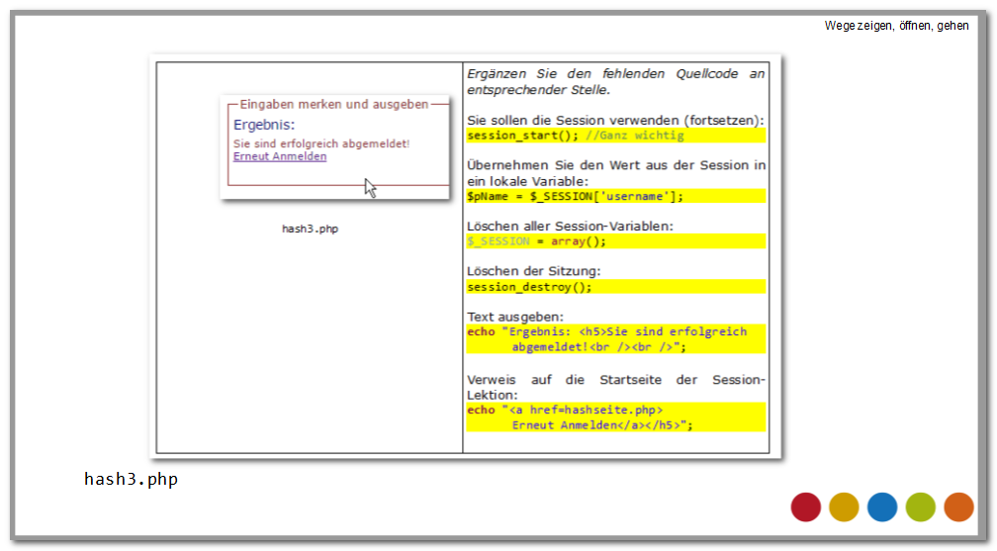Screen dimensions: 997x551
Task: Click the 'Eingaben merken und ausgeben' legend
Action: (334, 104)
